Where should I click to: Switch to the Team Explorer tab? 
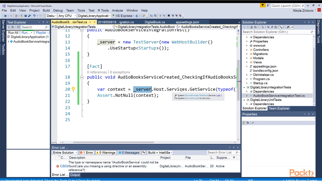(279, 108)
